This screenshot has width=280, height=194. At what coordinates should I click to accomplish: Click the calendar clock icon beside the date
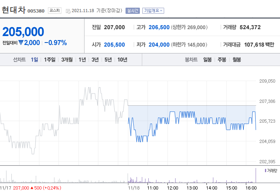point(68,11)
